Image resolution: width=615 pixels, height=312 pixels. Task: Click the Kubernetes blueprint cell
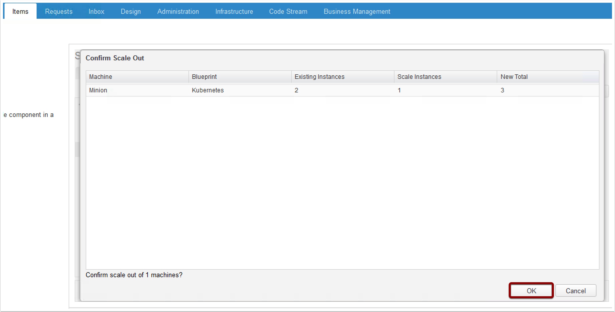pos(208,90)
